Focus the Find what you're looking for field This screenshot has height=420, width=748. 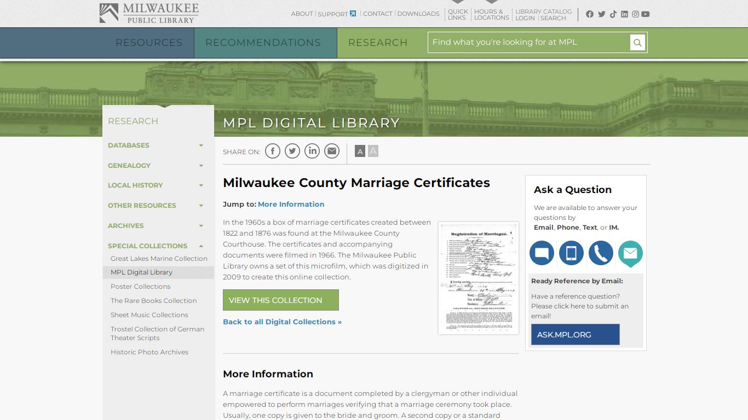pos(529,42)
